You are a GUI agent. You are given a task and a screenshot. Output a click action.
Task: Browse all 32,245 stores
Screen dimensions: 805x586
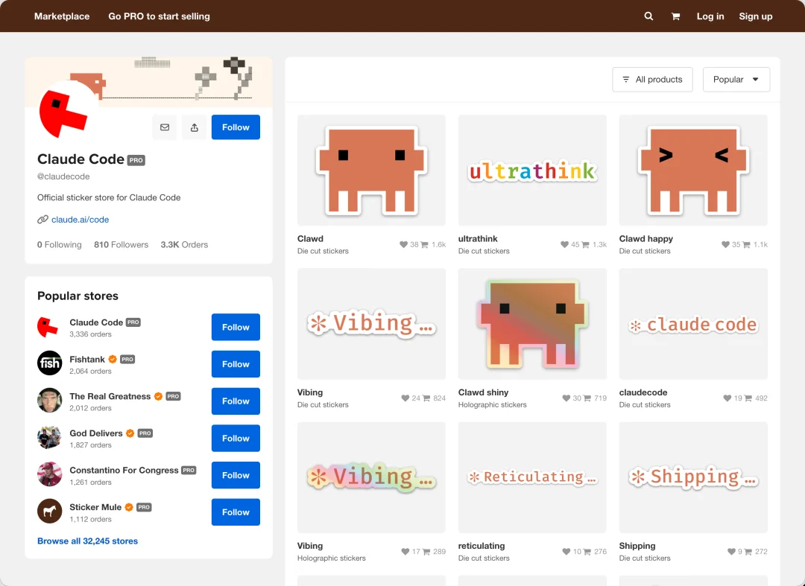point(87,541)
